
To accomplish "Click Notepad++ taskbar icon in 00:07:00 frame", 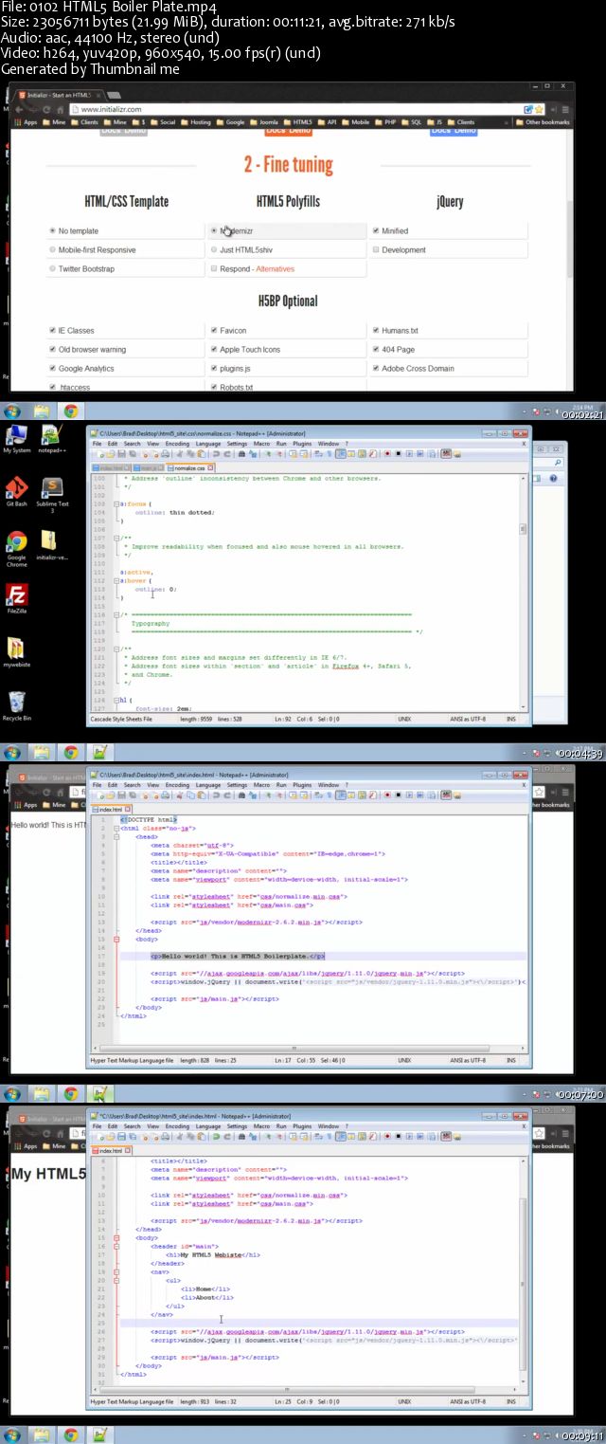I will point(99,1094).
